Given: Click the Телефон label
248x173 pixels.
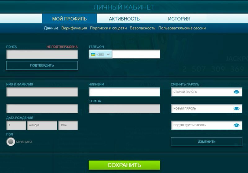Looking at the screenshot, I should 96,47.
